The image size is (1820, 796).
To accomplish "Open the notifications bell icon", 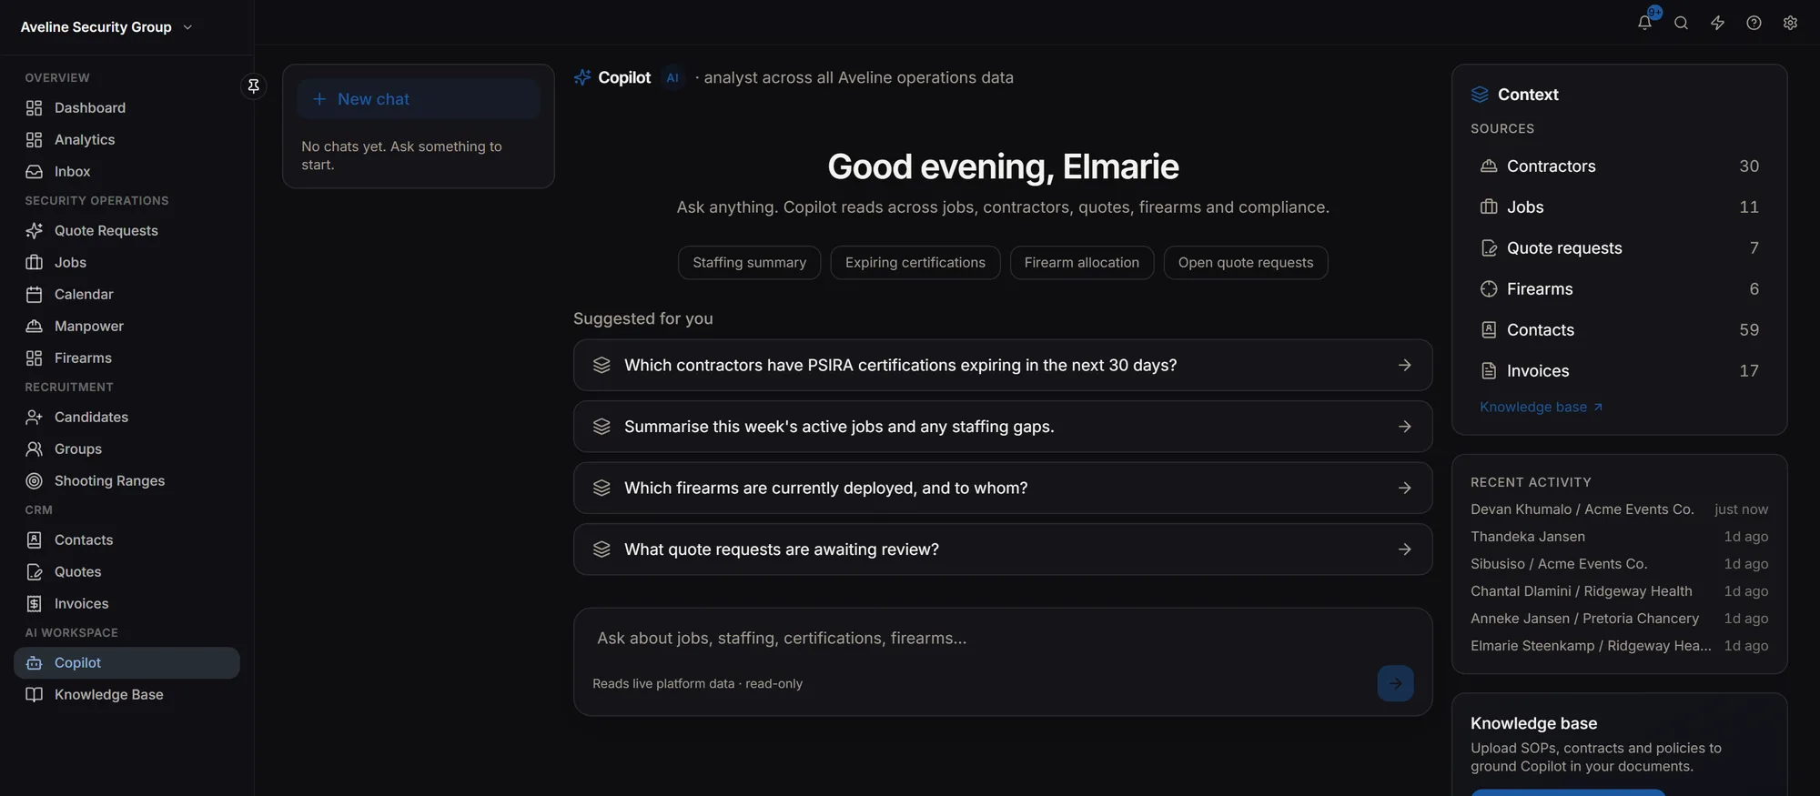I will 1644,23.
